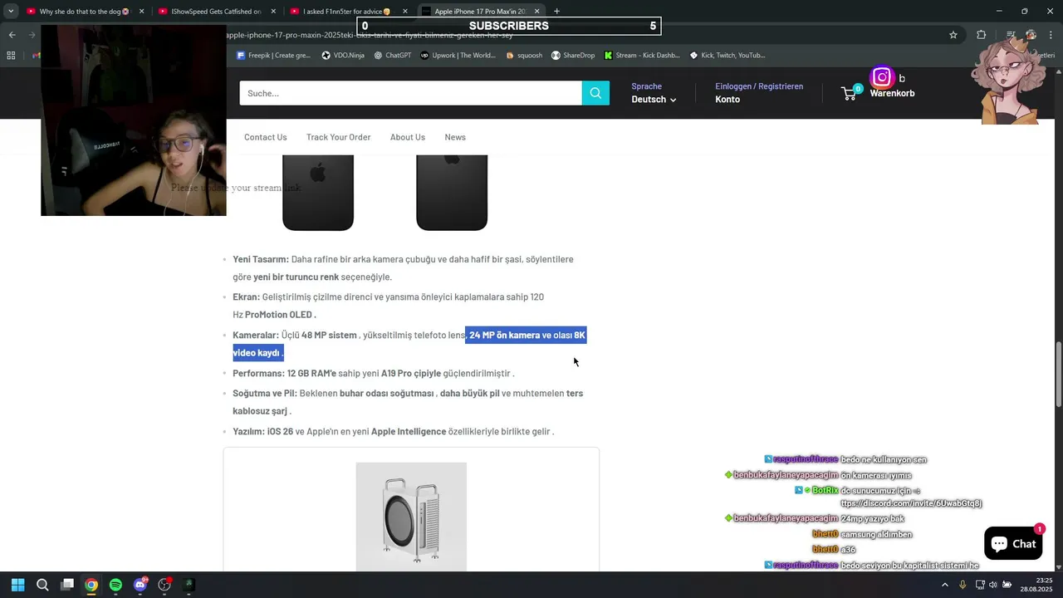Open Discord from the taskbar
The width and height of the screenshot is (1063, 598).
coord(140,585)
